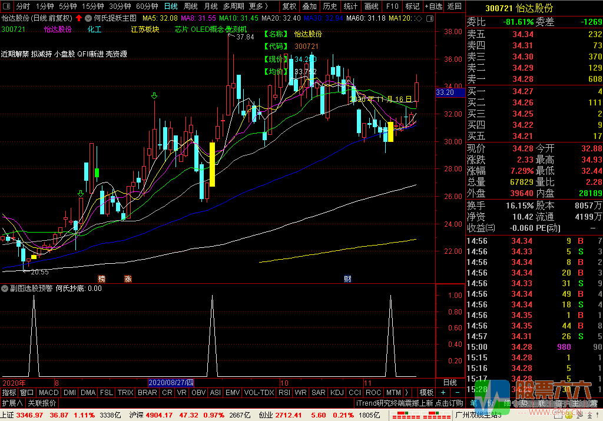Expand the 更多 periods dropdown

[x=258, y=6]
